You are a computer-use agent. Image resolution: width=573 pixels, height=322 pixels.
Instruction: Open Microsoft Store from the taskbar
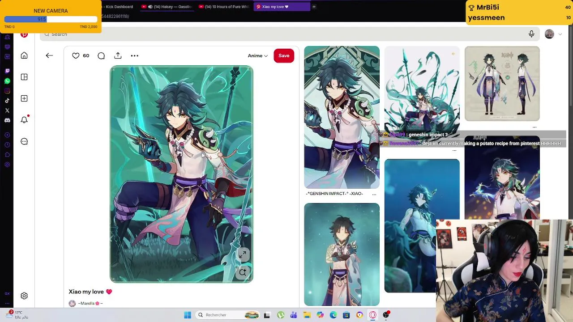point(346,315)
